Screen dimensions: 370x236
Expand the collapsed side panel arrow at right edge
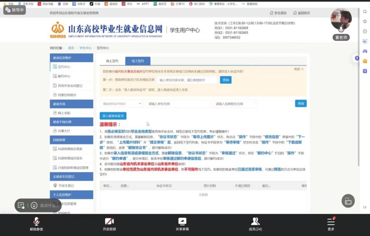365,207
